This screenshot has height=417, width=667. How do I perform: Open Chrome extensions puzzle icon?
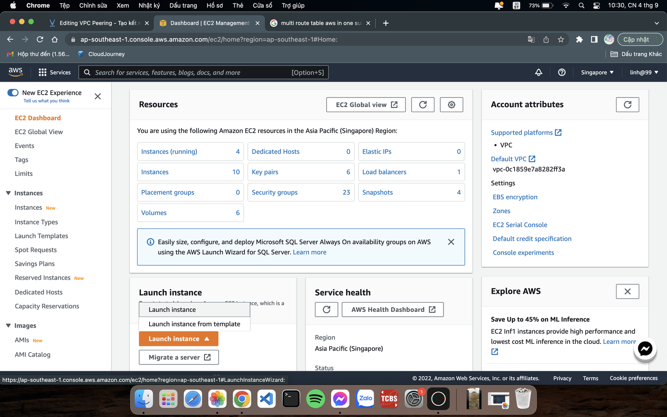pyautogui.click(x=579, y=39)
